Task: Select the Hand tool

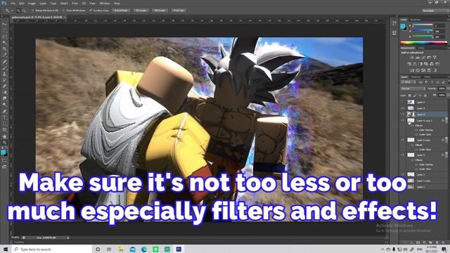Action: pyautogui.click(x=4, y=136)
